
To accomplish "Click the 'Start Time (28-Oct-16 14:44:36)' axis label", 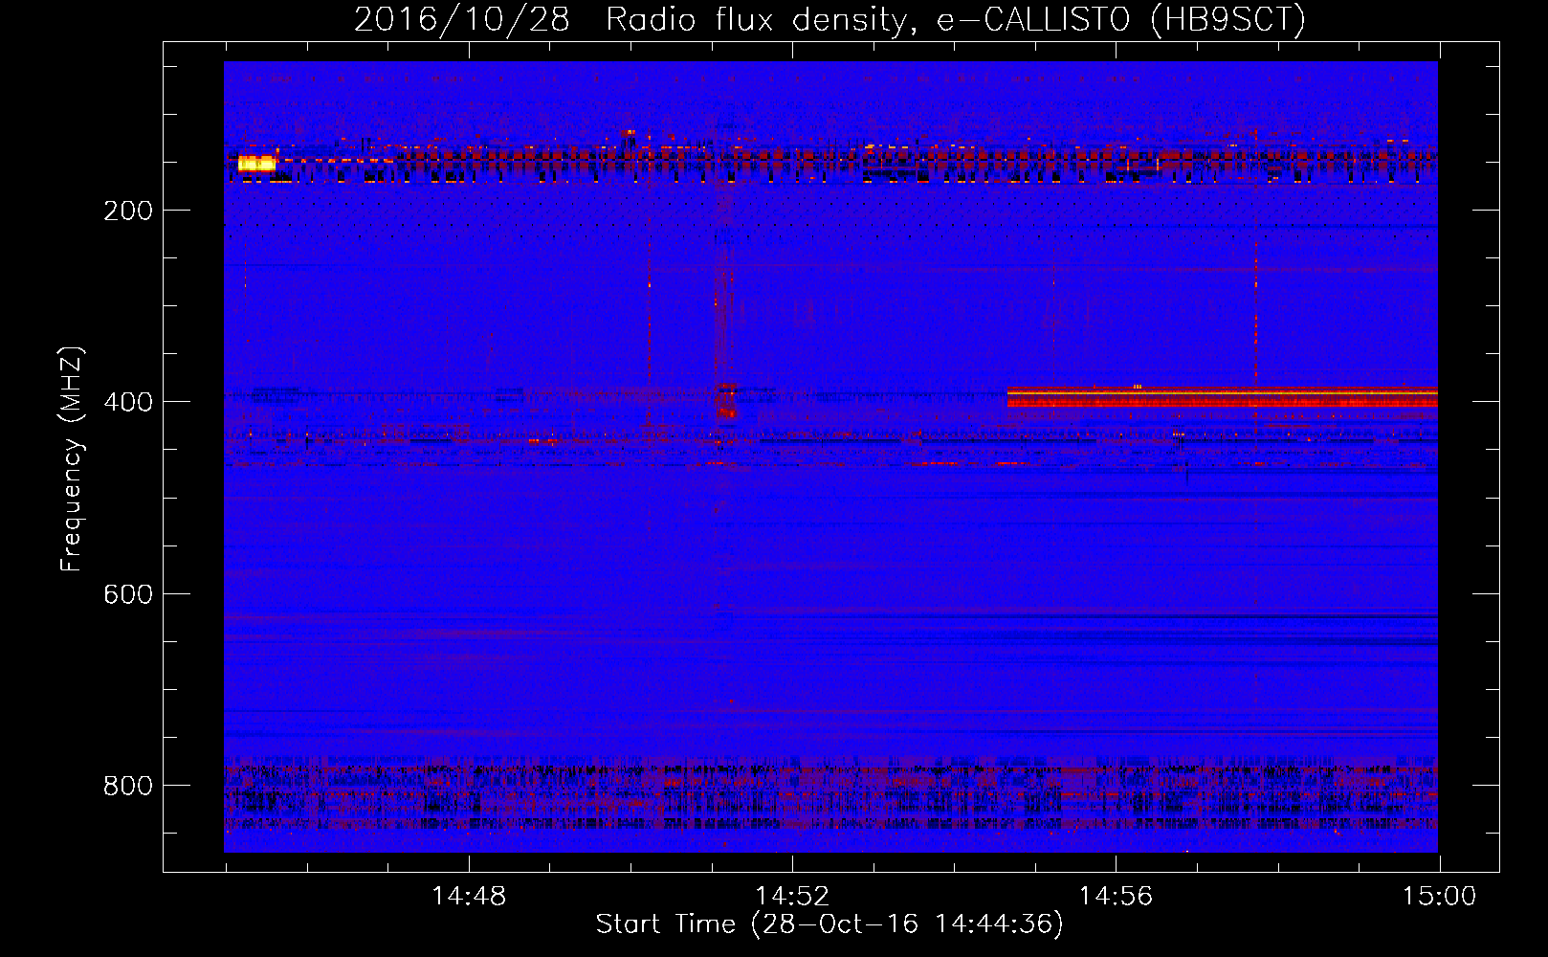I will pyautogui.click(x=829, y=924).
